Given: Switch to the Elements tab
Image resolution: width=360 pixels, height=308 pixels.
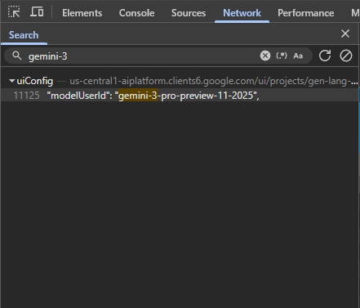Looking at the screenshot, I should [x=82, y=13].
